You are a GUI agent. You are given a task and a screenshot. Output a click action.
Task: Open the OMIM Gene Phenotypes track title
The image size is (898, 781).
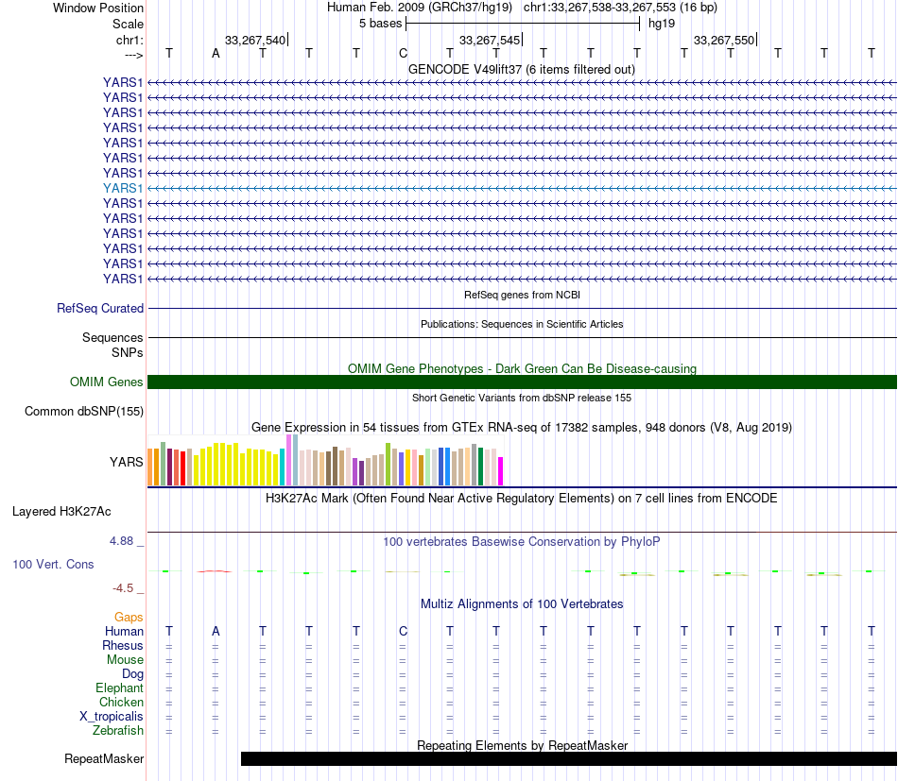[x=522, y=368]
